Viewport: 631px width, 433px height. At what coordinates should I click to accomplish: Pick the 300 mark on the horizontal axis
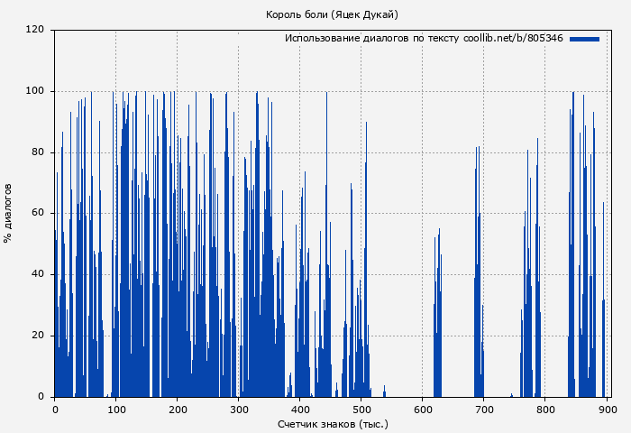coord(238,409)
